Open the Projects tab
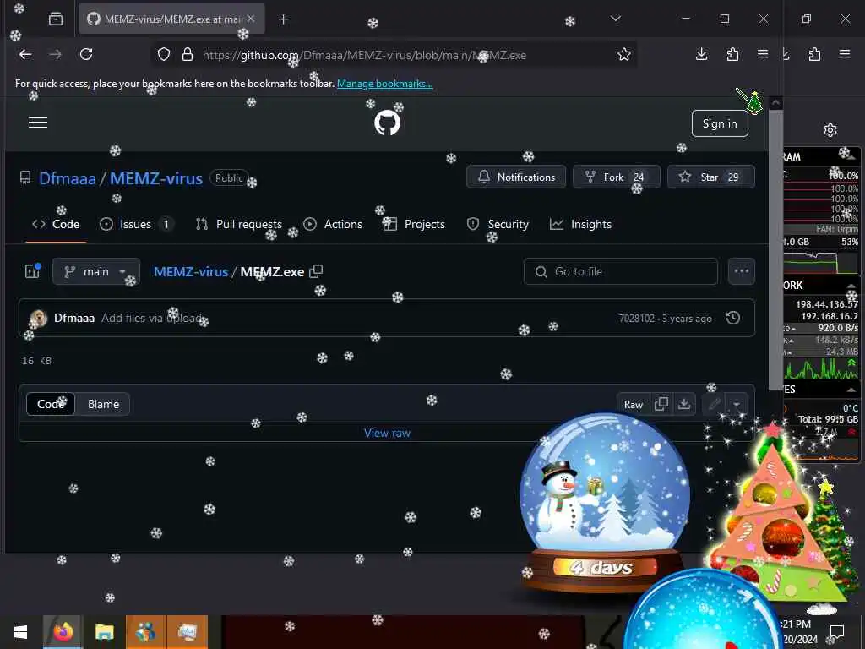 pyautogui.click(x=414, y=225)
